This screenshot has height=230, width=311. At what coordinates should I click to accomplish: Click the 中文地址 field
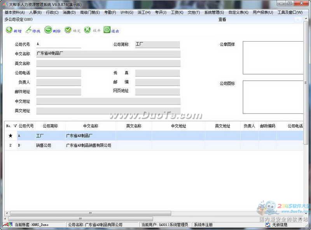click(x=108, y=101)
